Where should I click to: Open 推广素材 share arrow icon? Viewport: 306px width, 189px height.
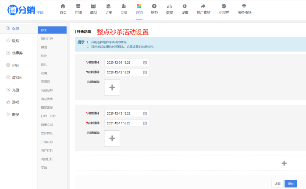tap(203, 6)
